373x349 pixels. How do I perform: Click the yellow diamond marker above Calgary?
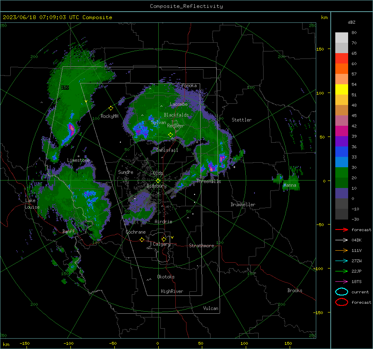coord(164,239)
